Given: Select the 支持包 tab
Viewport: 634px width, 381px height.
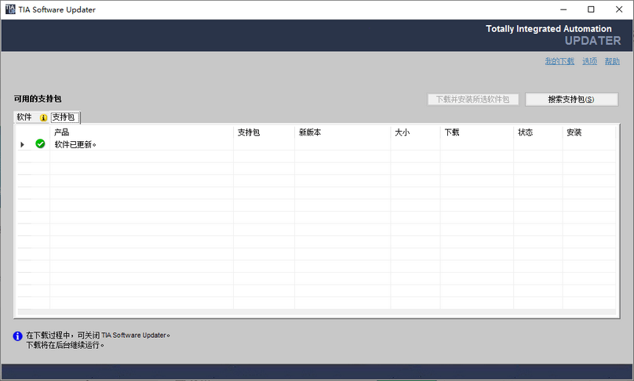Looking at the screenshot, I should pyautogui.click(x=64, y=118).
